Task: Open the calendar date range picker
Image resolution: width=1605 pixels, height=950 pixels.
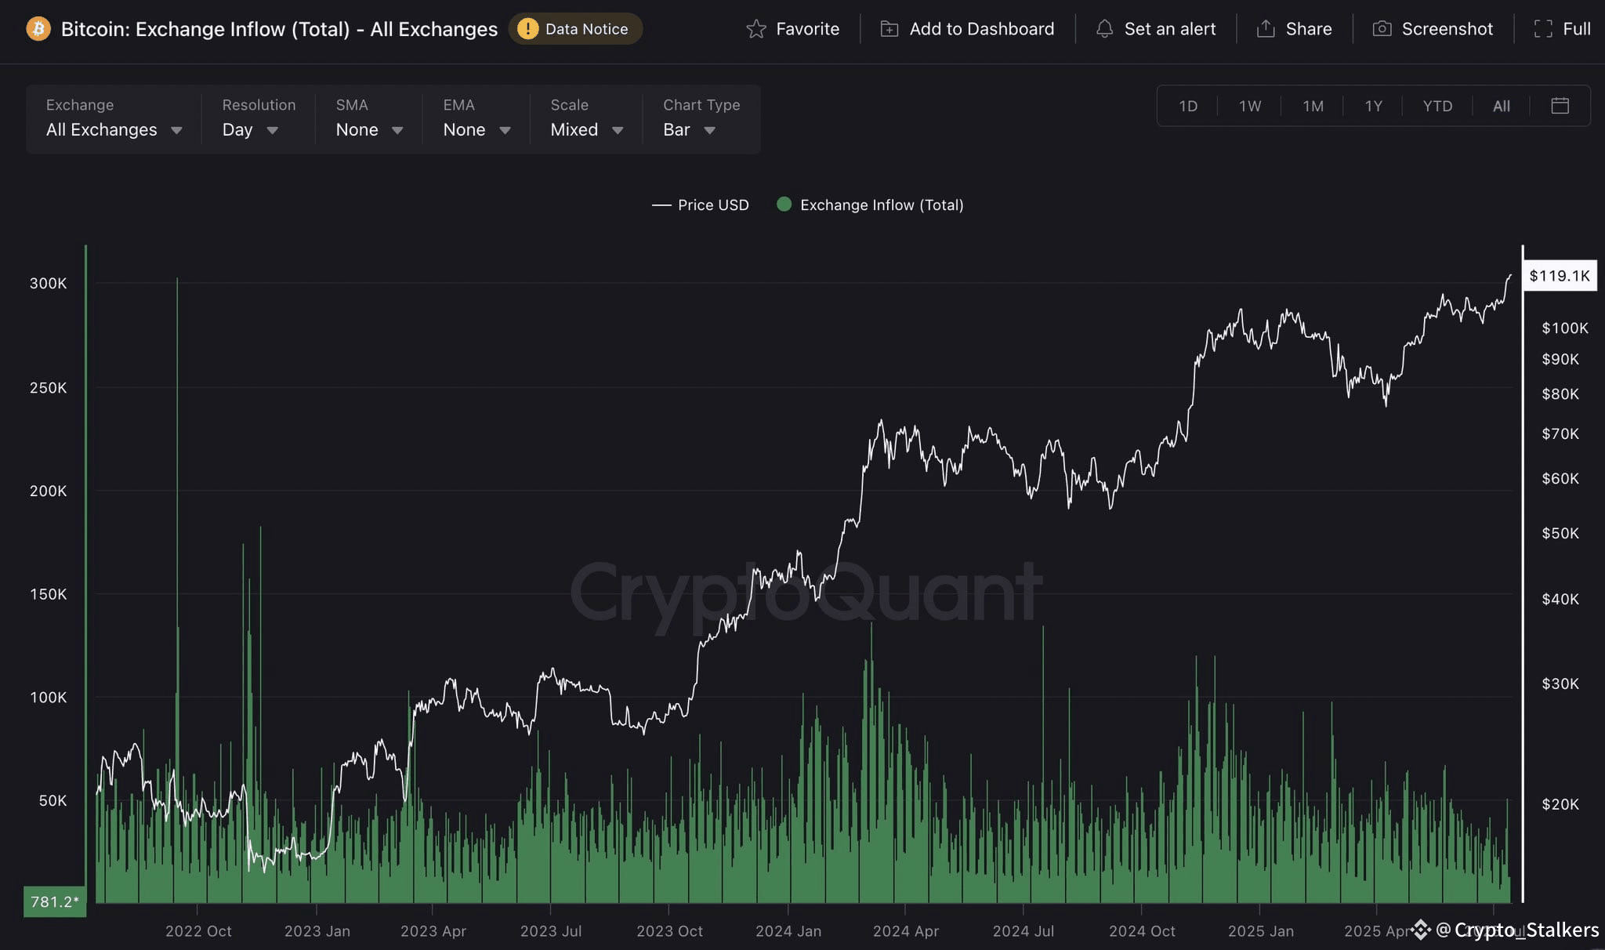Action: click(x=1560, y=106)
